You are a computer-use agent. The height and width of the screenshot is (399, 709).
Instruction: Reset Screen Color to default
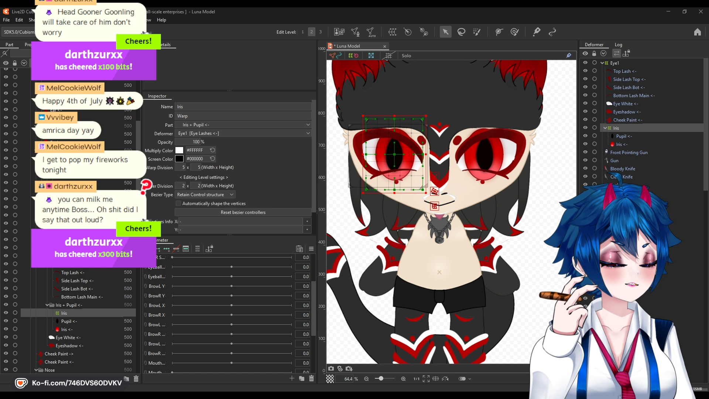pyautogui.click(x=212, y=158)
